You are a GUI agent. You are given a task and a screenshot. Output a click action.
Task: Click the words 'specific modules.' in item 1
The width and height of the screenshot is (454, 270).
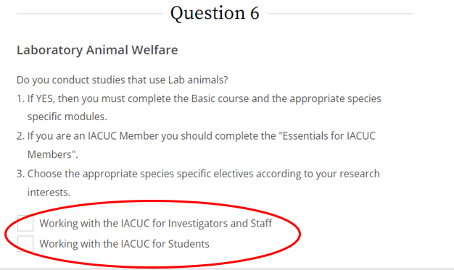[x=67, y=117]
